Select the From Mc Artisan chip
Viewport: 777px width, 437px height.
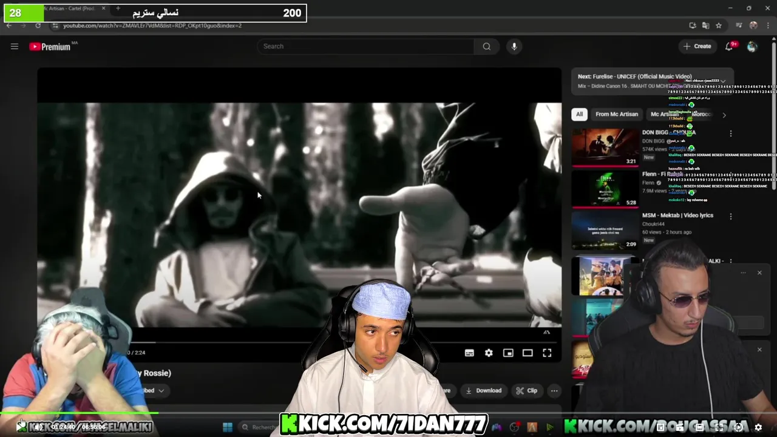click(617, 114)
